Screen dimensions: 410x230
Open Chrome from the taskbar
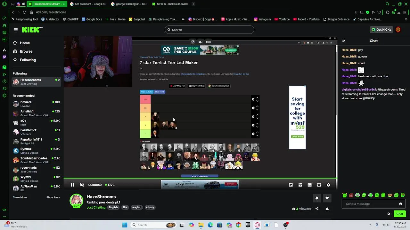pos(238,225)
